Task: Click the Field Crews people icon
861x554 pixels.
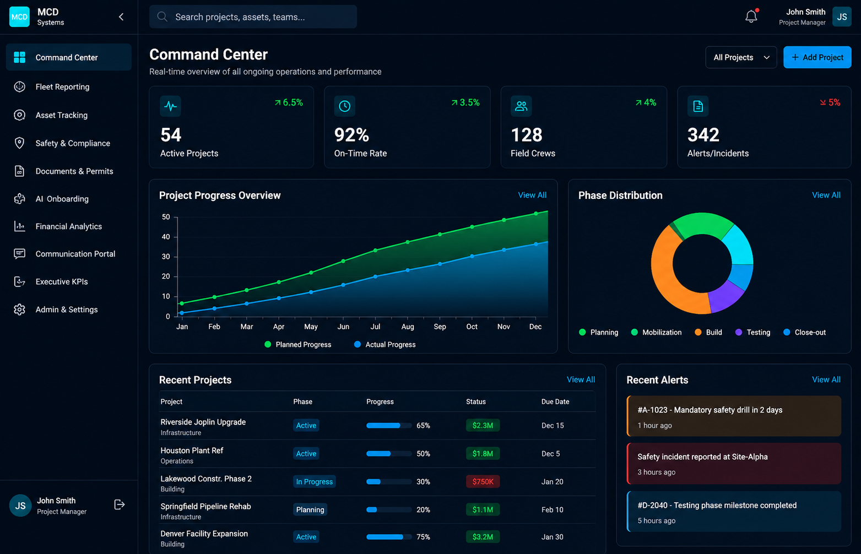Action: (521, 106)
